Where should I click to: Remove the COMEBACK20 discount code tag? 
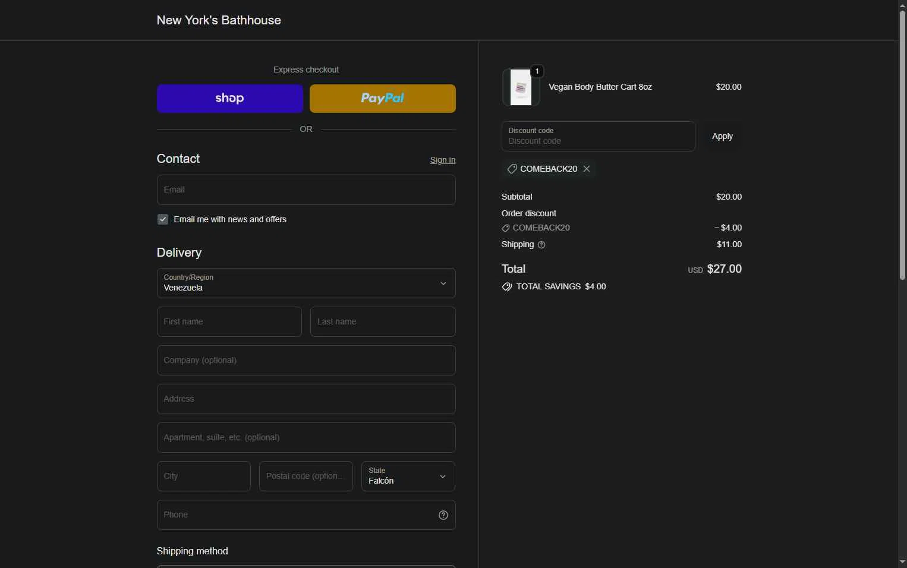pos(587,169)
